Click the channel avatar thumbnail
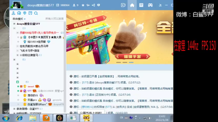 click(17, 5)
